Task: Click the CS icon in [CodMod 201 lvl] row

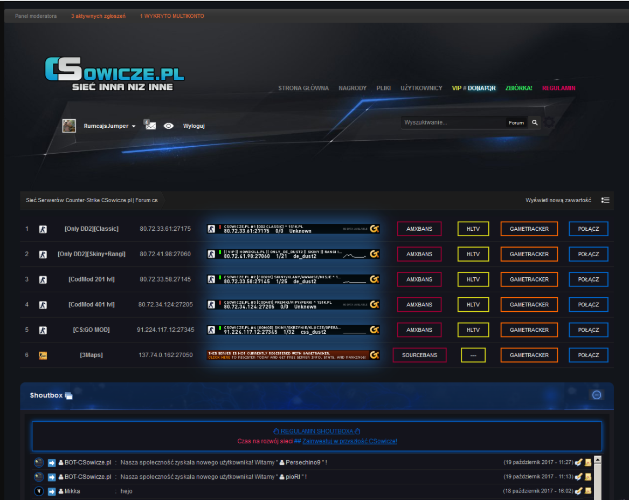Action: coord(43,280)
